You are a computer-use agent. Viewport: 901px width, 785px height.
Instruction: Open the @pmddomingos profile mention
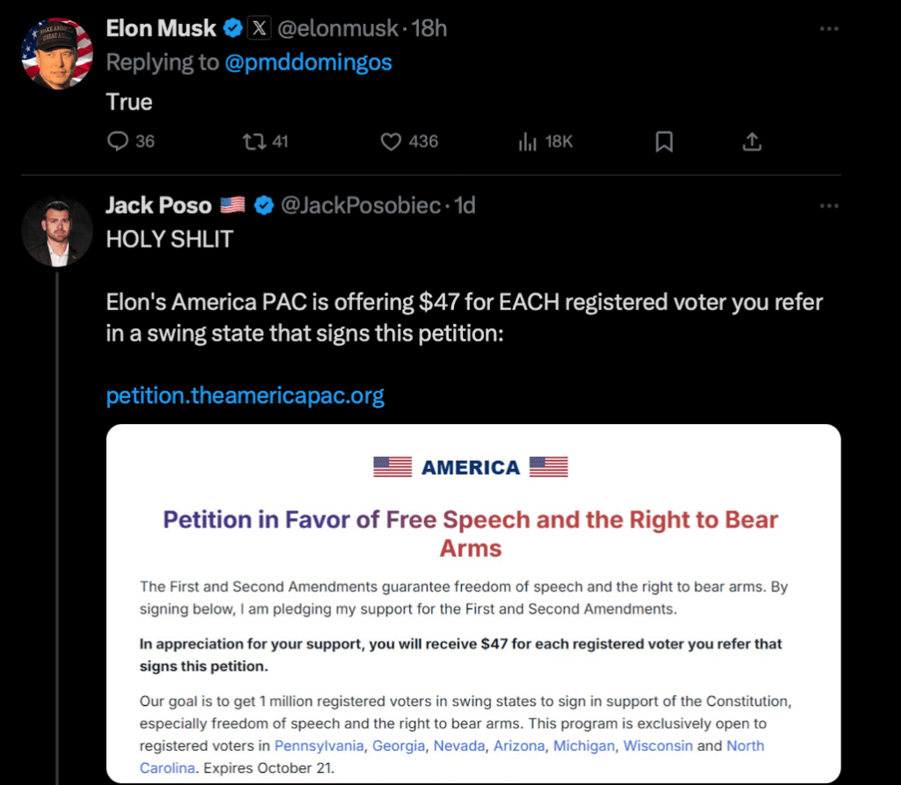308,63
